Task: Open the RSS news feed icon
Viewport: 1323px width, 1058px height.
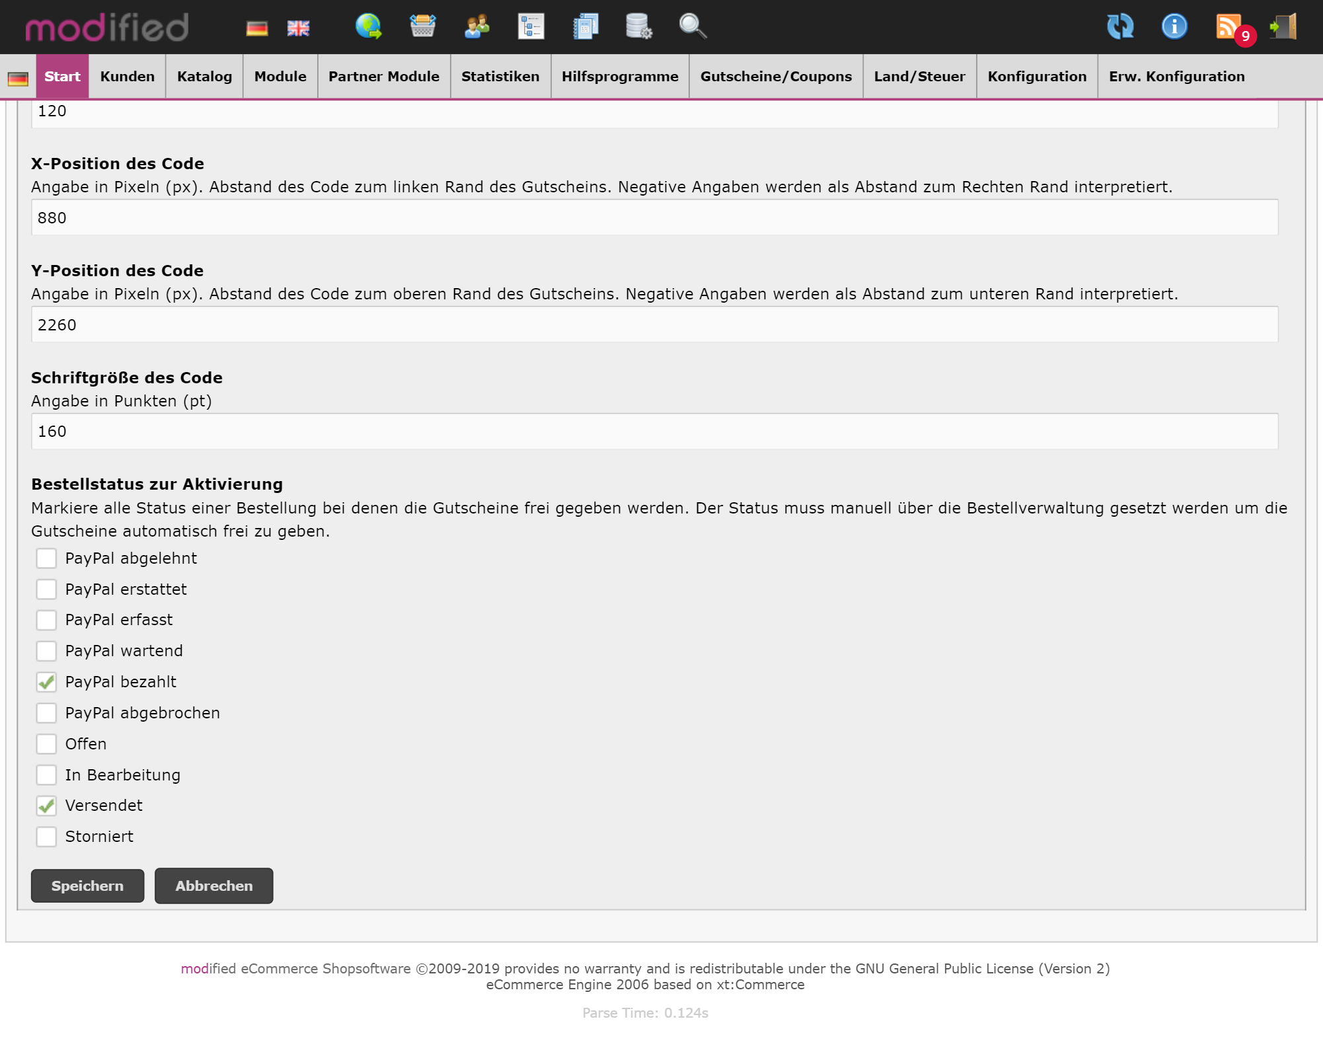Action: 1228,26
